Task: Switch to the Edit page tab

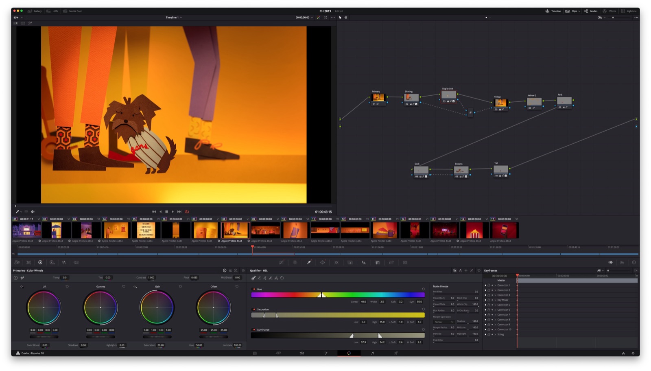Action: [x=302, y=353]
